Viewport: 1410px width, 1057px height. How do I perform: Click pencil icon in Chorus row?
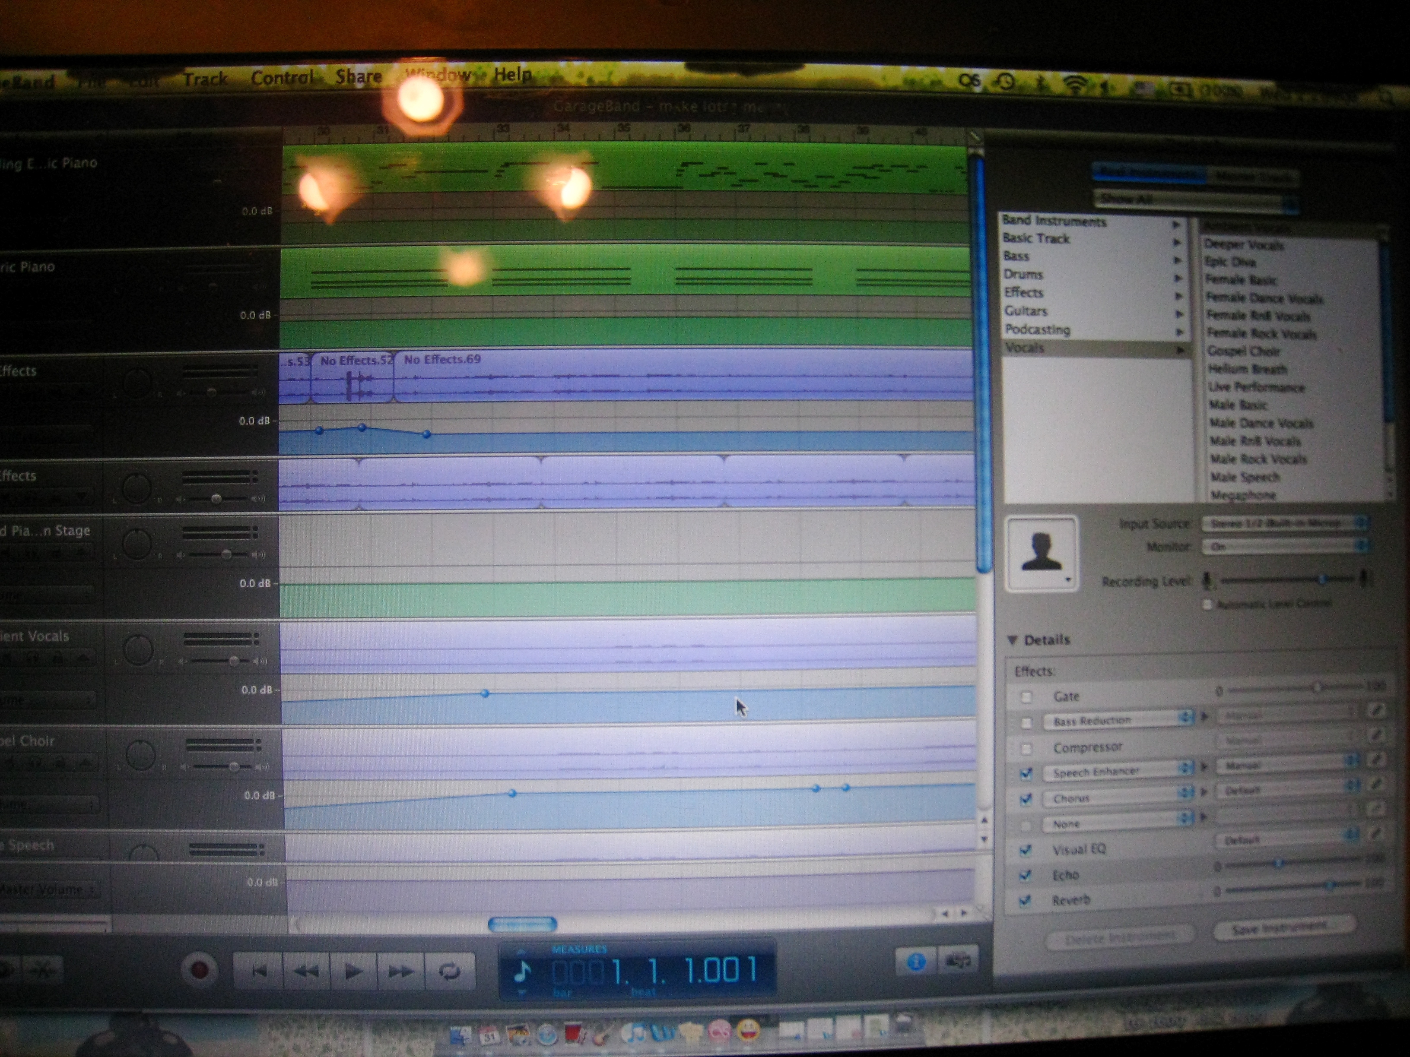pyautogui.click(x=1375, y=784)
